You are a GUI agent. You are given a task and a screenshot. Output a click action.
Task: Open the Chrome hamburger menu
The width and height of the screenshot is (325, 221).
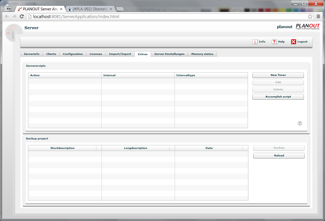(x=318, y=17)
